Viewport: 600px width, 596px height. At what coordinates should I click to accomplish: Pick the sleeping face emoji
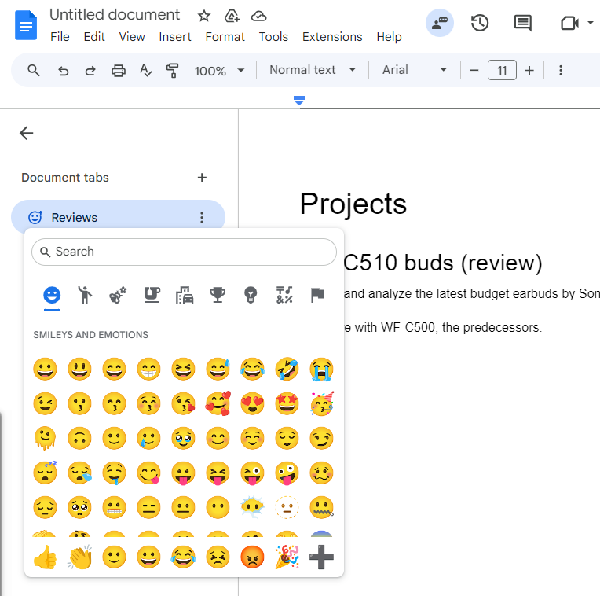click(x=45, y=473)
